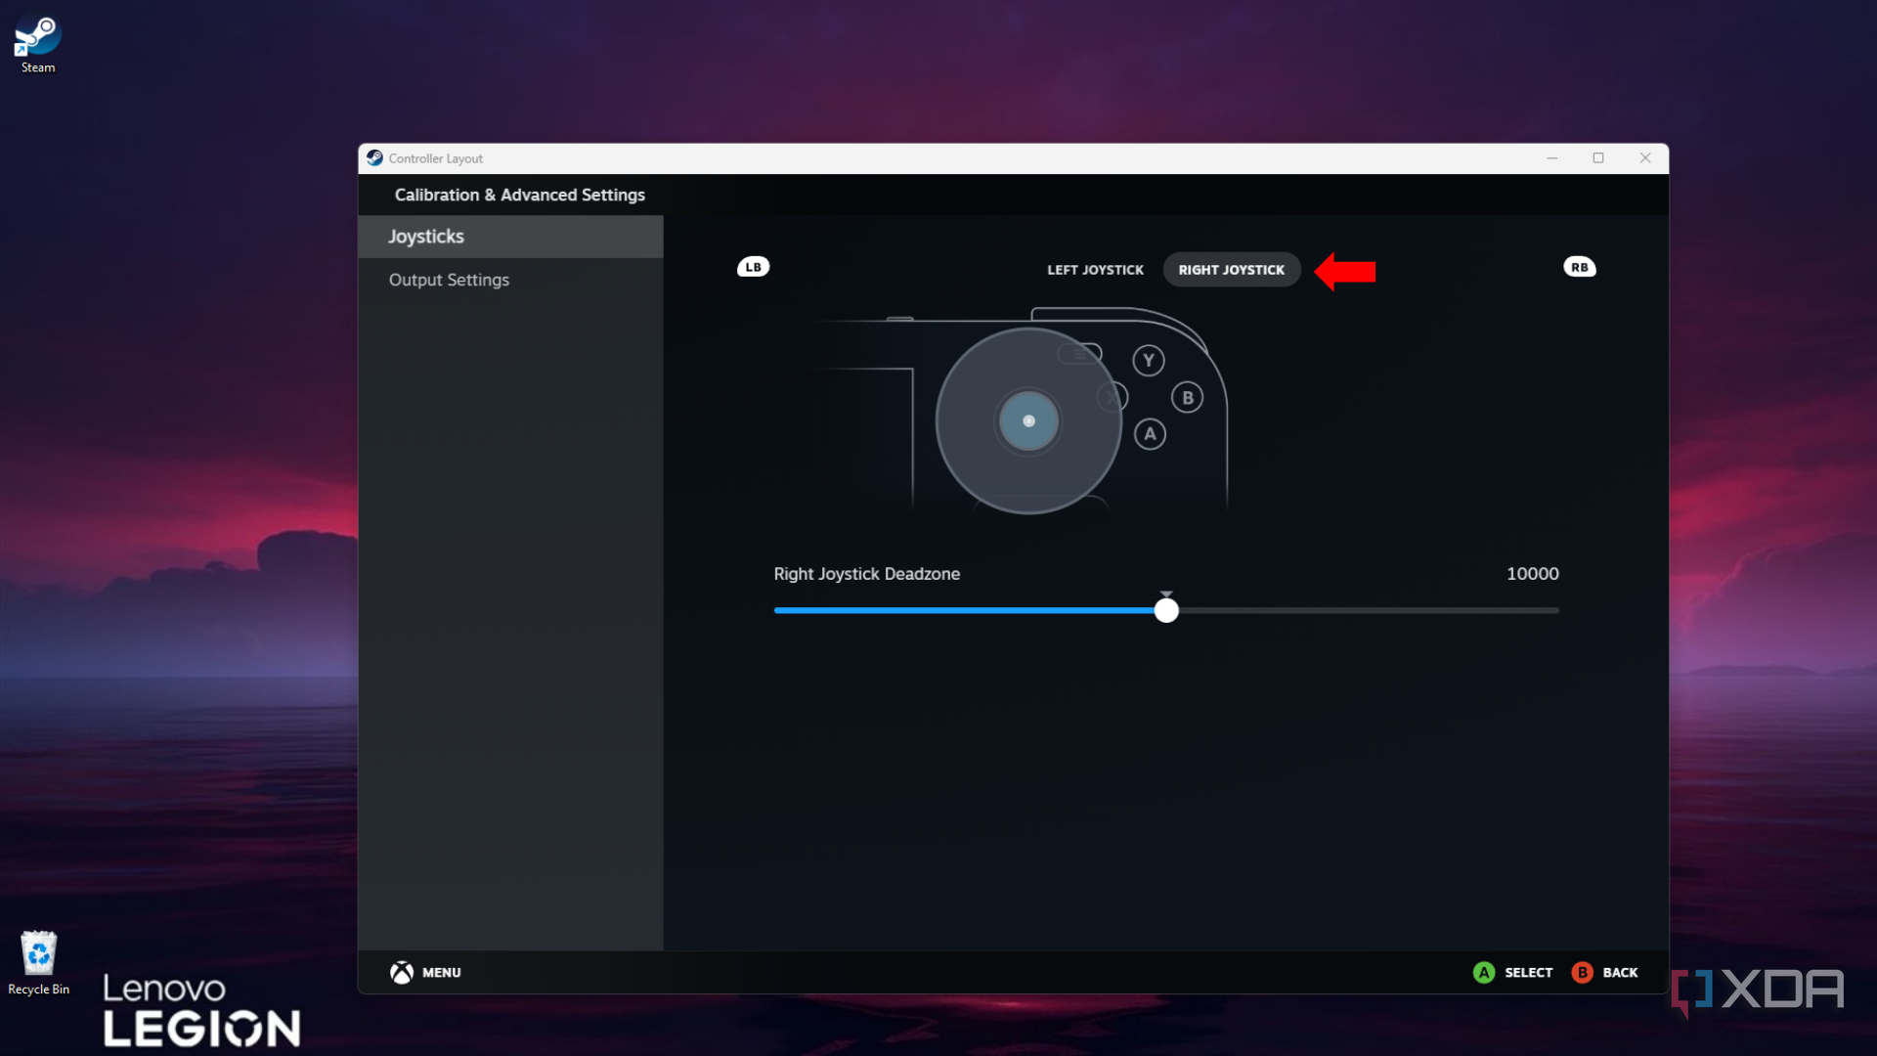The image size is (1877, 1056).
Task: Click the deadzone value 10000
Action: (1531, 574)
